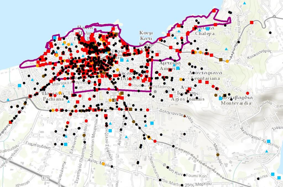This screenshot has width=283, height=187.
Task: Select the brown circle marker on Μακεδονίας road
Action: (218, 155)
